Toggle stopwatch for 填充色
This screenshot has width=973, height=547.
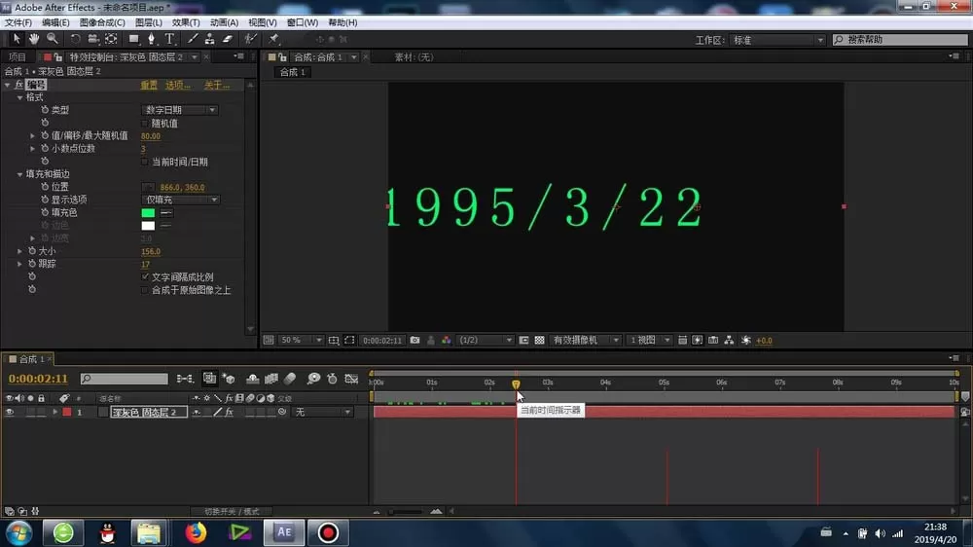pos(45,212)
